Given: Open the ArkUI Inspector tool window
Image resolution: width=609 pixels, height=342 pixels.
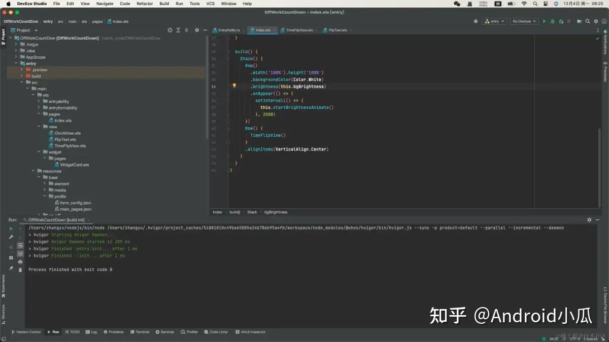Looking at the screenshot, I should 251,332.
